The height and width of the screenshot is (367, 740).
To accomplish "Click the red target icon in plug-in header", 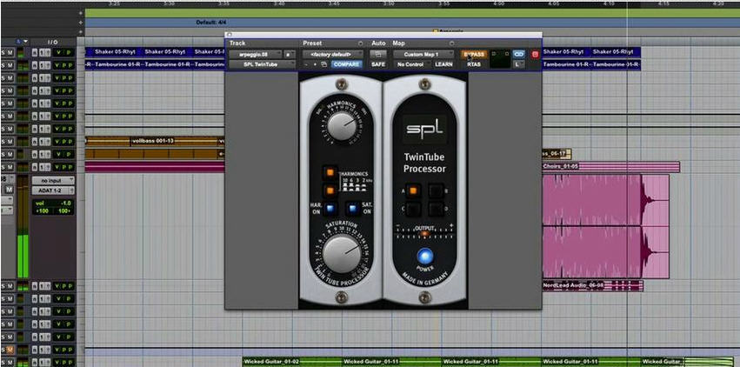I will point(535,54).
